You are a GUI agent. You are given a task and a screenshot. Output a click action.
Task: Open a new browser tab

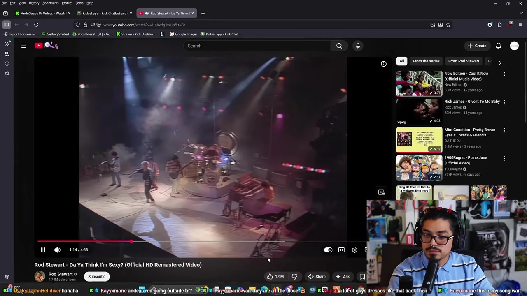pos(203,13)
